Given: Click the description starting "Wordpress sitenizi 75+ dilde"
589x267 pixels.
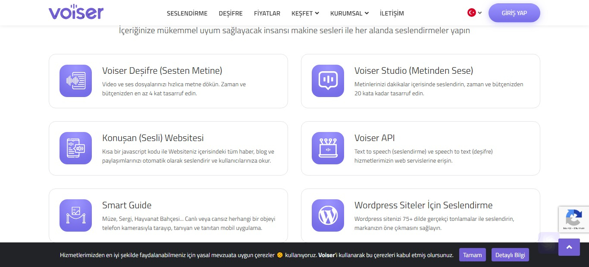Looking at the screenshot, I should 434,223.
